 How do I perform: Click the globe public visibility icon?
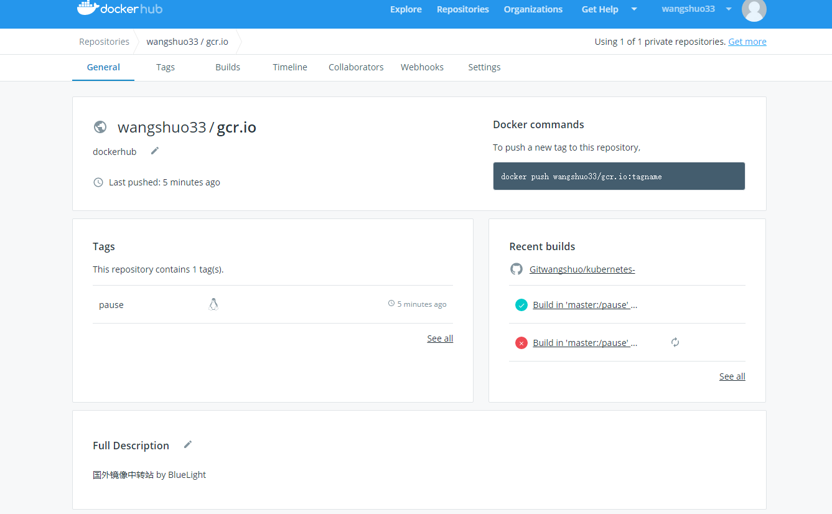click(x=100, y=127)
